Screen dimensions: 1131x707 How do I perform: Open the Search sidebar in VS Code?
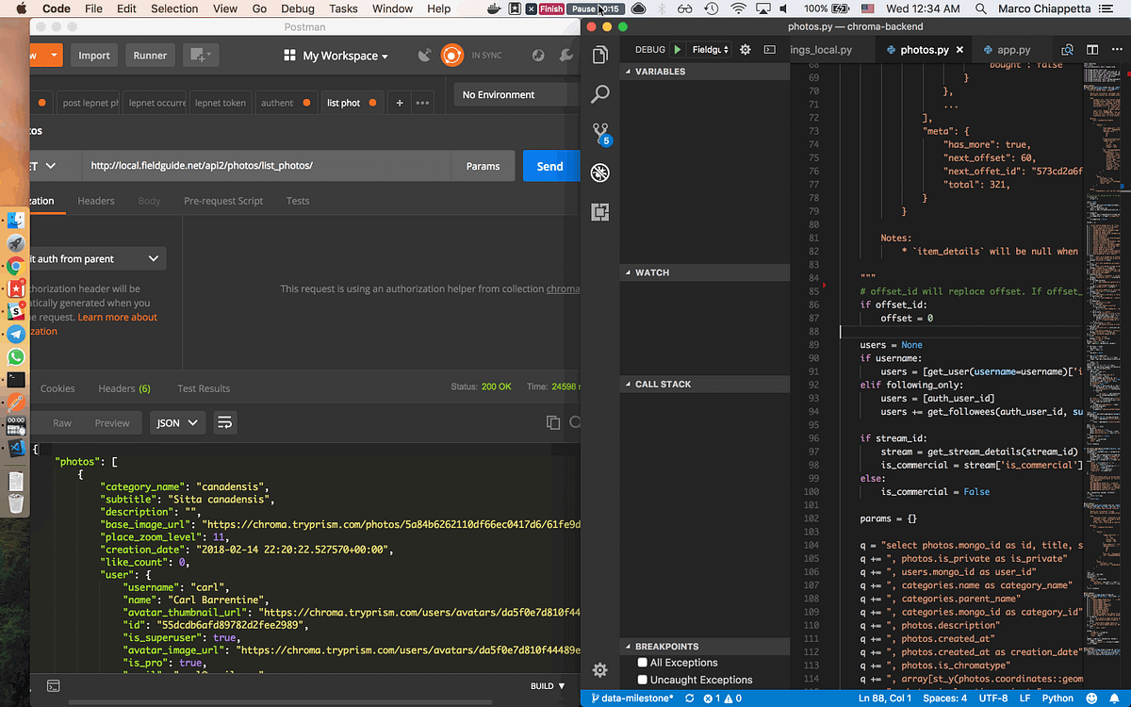tap(600, 94)
